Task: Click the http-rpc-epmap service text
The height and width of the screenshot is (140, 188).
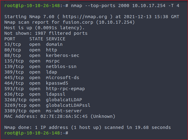Action: pos(65,89)
